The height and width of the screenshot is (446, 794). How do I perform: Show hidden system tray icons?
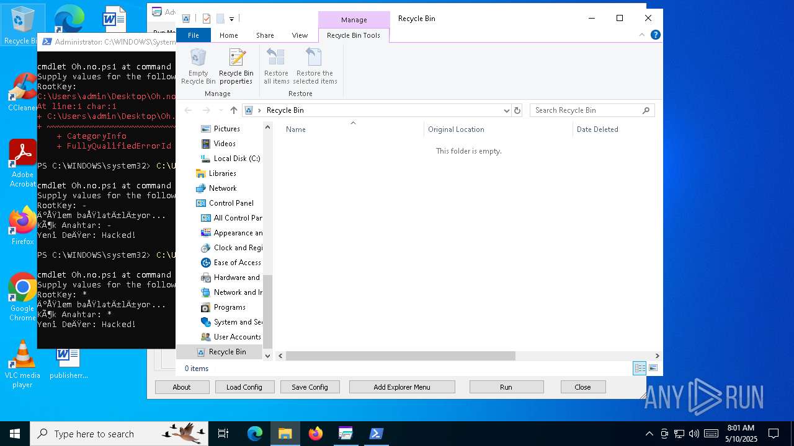tap(649, 434)
